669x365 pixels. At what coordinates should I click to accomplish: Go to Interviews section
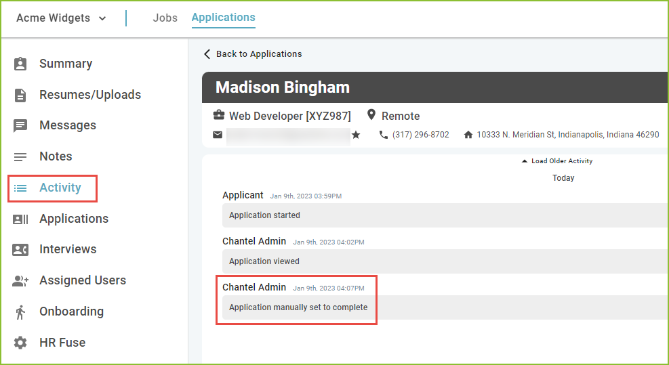(x=68, y=249)
